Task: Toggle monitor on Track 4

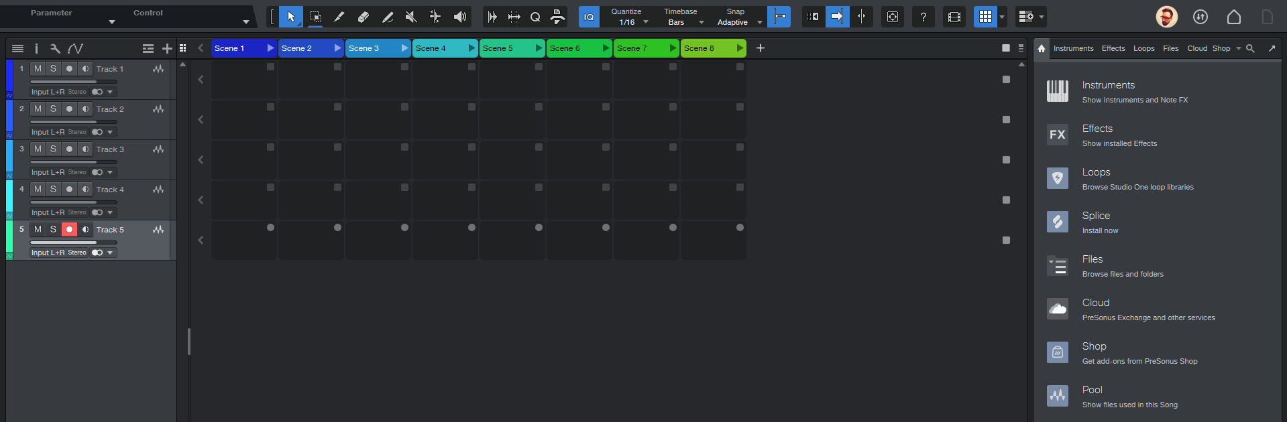Action: pyautogui.click(x=85, y=189)
